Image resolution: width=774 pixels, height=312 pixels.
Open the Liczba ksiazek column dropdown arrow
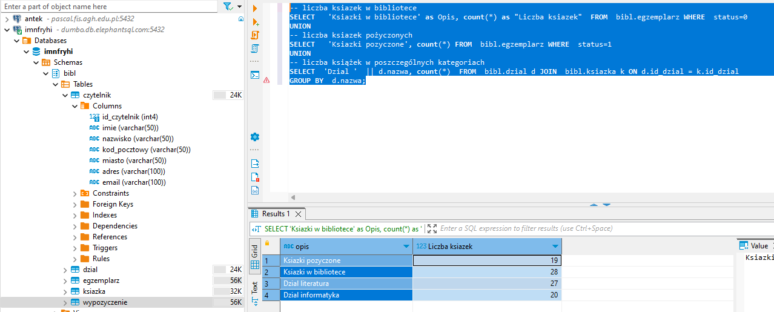click(555, 247)
